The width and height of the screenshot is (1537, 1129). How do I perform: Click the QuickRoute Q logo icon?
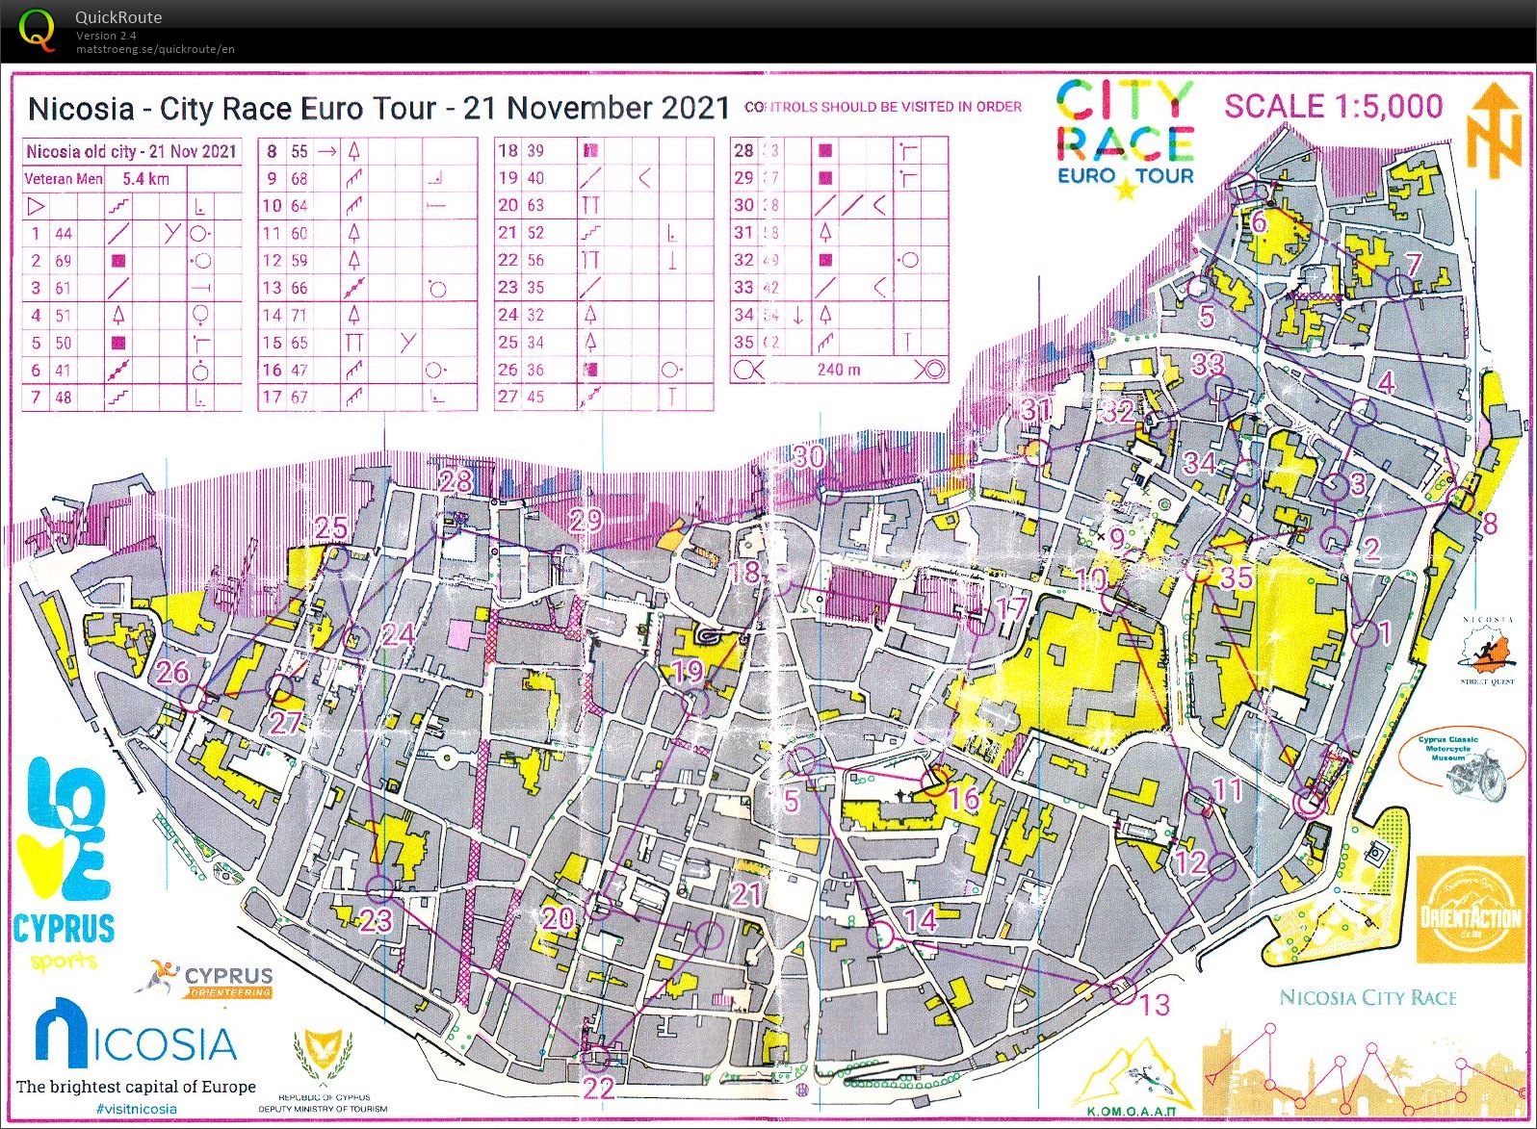pos(37,30)
